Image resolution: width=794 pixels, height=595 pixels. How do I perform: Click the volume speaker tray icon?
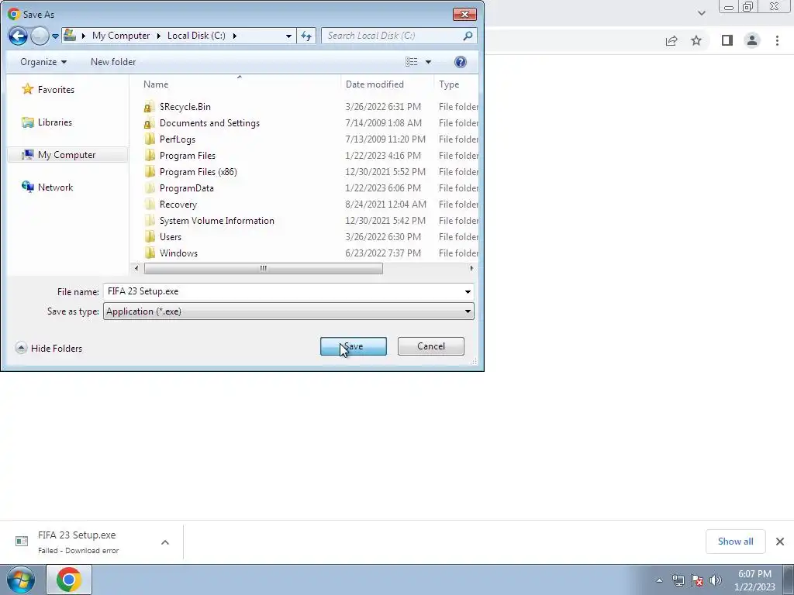(x=715, y=580)
